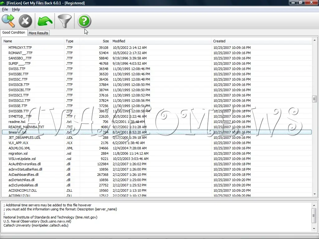Restore down the application window

pyautogui.click(x=301, y=2)
